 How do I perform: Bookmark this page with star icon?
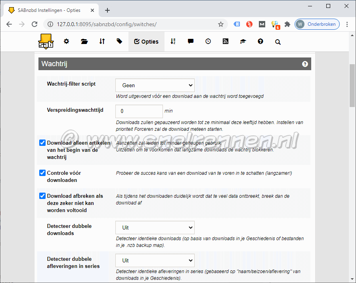(221, 24)
